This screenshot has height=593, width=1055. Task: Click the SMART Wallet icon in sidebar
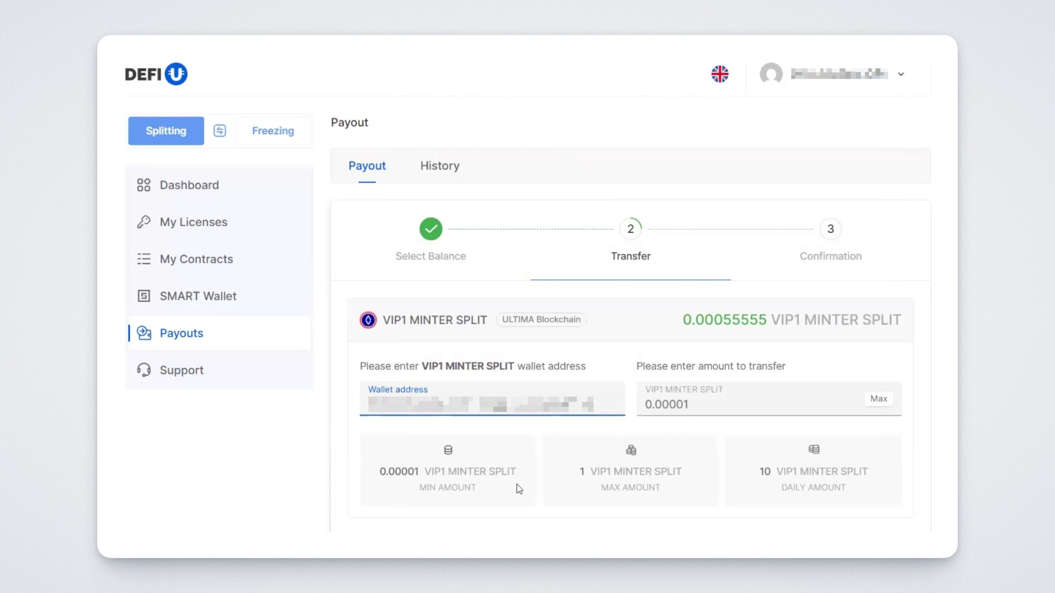coord(143,296)
